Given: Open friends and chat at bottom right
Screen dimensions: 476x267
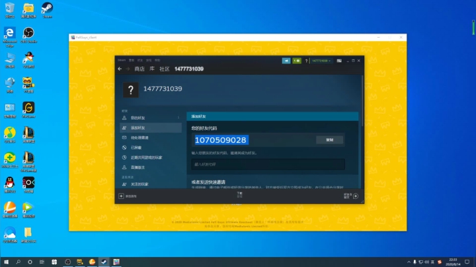Looking at the screenshot, I should tap(351, 196).
